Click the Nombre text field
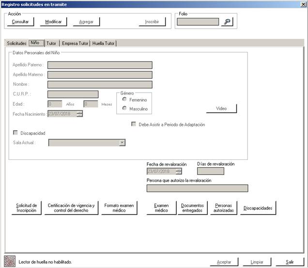 click(100, 84)
